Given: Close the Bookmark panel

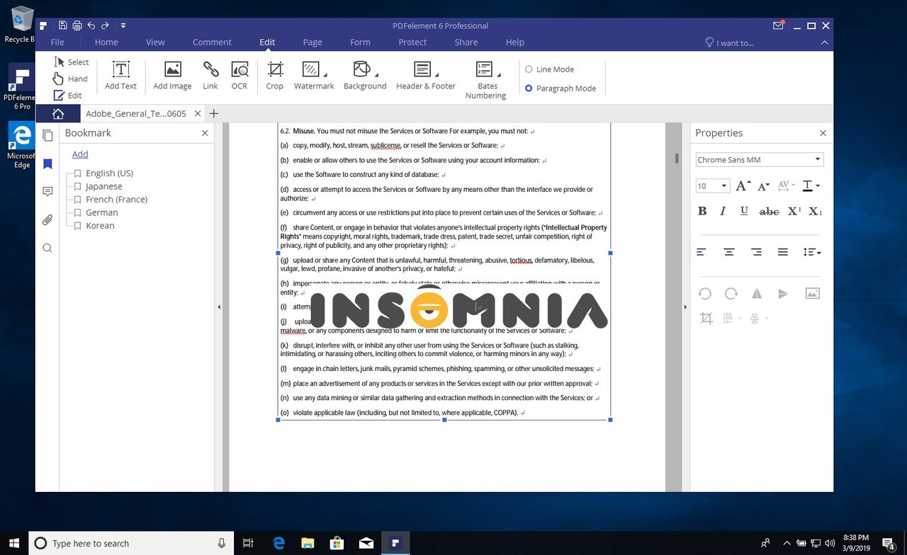Looking at the screenshot, I should 205,133.
